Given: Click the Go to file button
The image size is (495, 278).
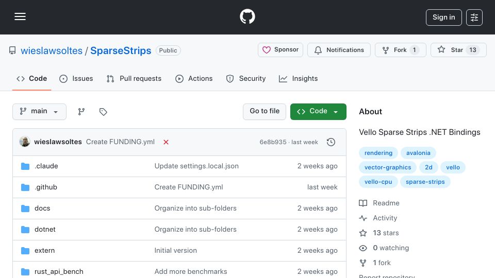Looking at the screenshot, I should click(265, 112).
